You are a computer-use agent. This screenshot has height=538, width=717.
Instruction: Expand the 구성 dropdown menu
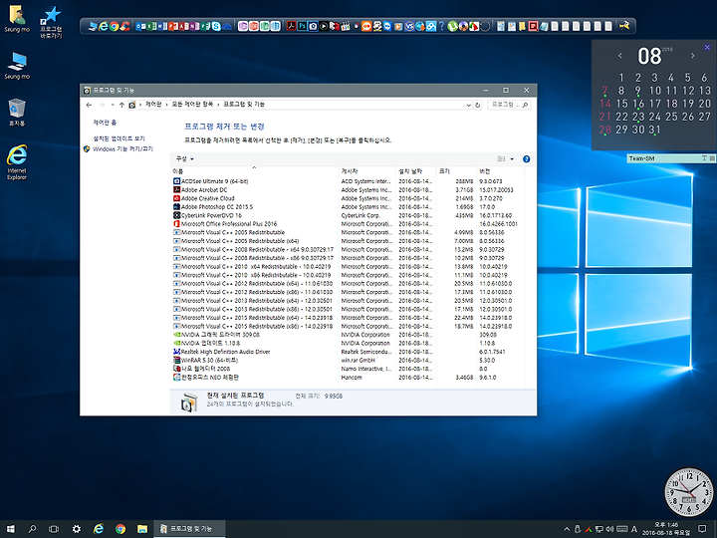(185, 158)
